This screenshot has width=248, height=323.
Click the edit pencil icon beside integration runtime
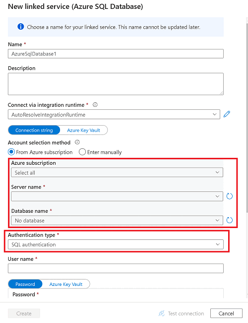[x=227, y=114]
